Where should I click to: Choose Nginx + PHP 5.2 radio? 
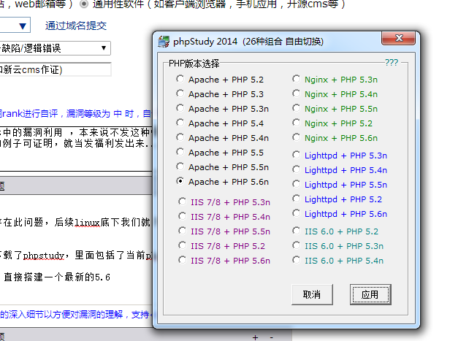(296, 123)
